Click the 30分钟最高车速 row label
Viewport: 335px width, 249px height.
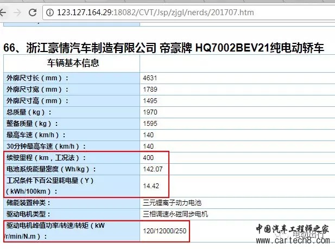pyautogui.click(x=47, y=146)
